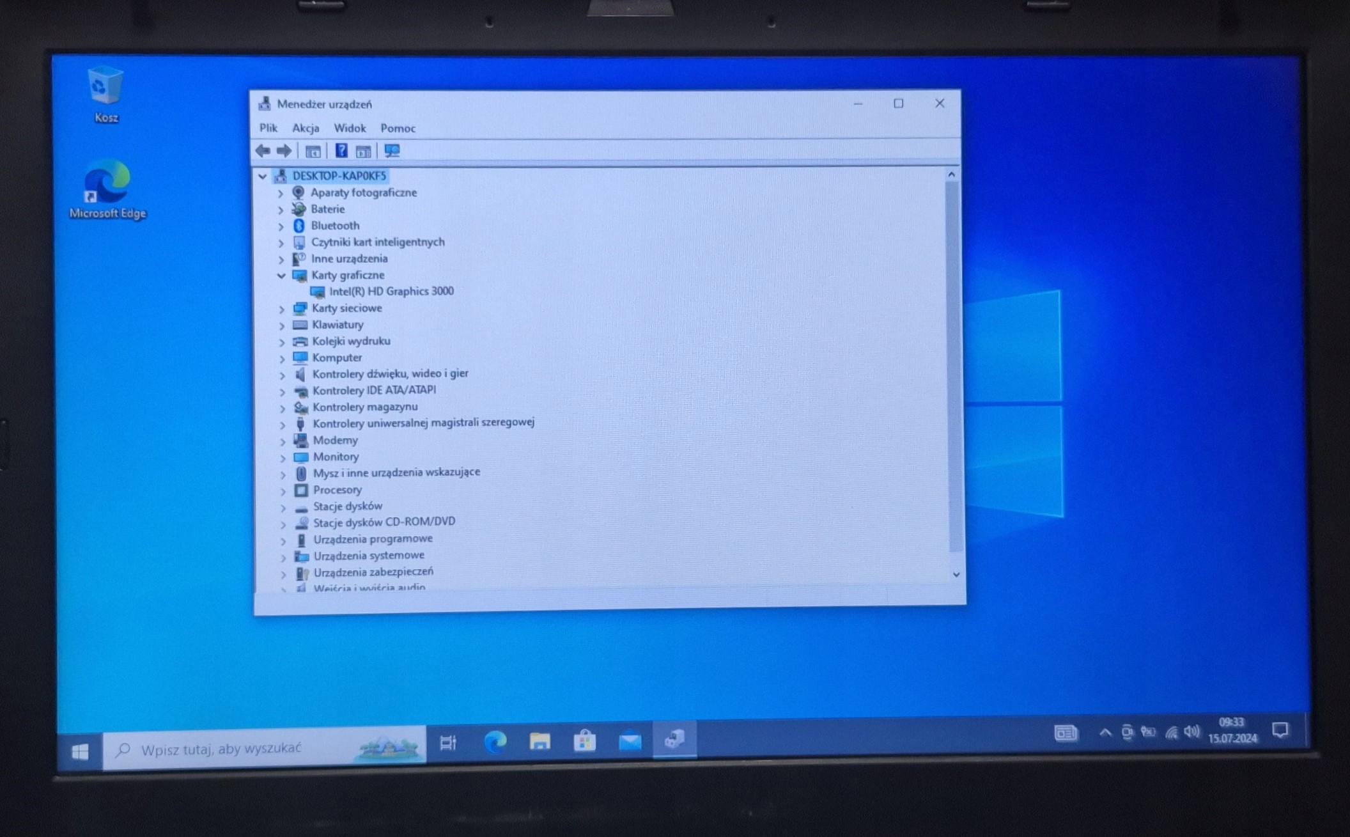
Task: Open the Mail app in taskbar
Action: [x=630, y=740]
